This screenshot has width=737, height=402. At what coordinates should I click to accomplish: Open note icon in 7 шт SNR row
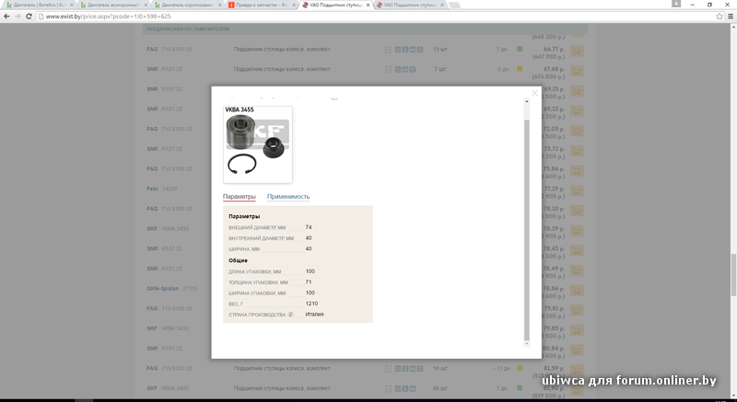[388, 69]
